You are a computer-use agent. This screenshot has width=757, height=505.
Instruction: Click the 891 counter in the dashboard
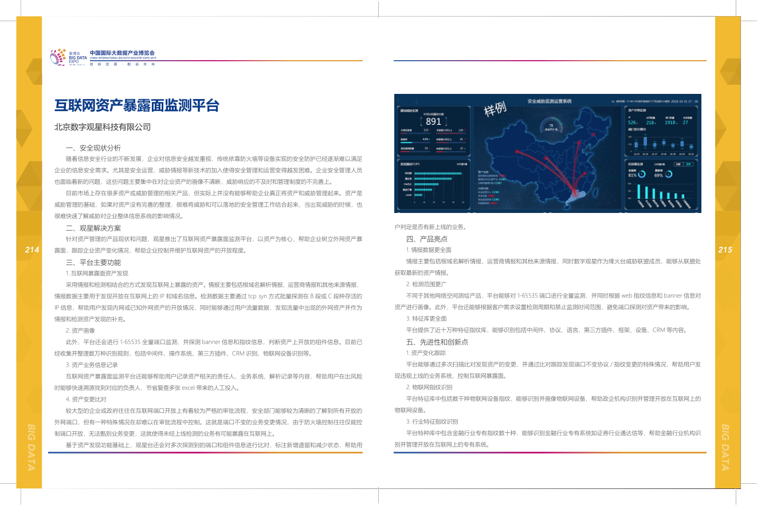point(433,121)
